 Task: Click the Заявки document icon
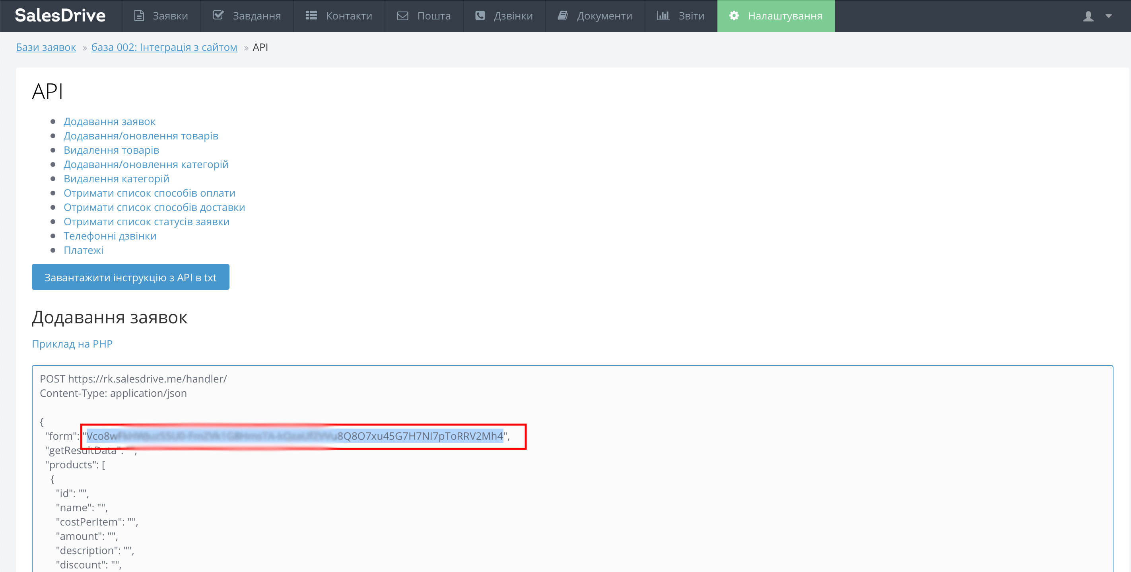point(139,16)
